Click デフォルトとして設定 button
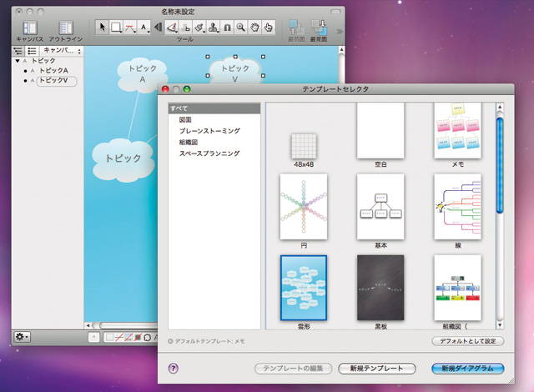Viewport: 534px width, 392px height. [x=467, y=341]
